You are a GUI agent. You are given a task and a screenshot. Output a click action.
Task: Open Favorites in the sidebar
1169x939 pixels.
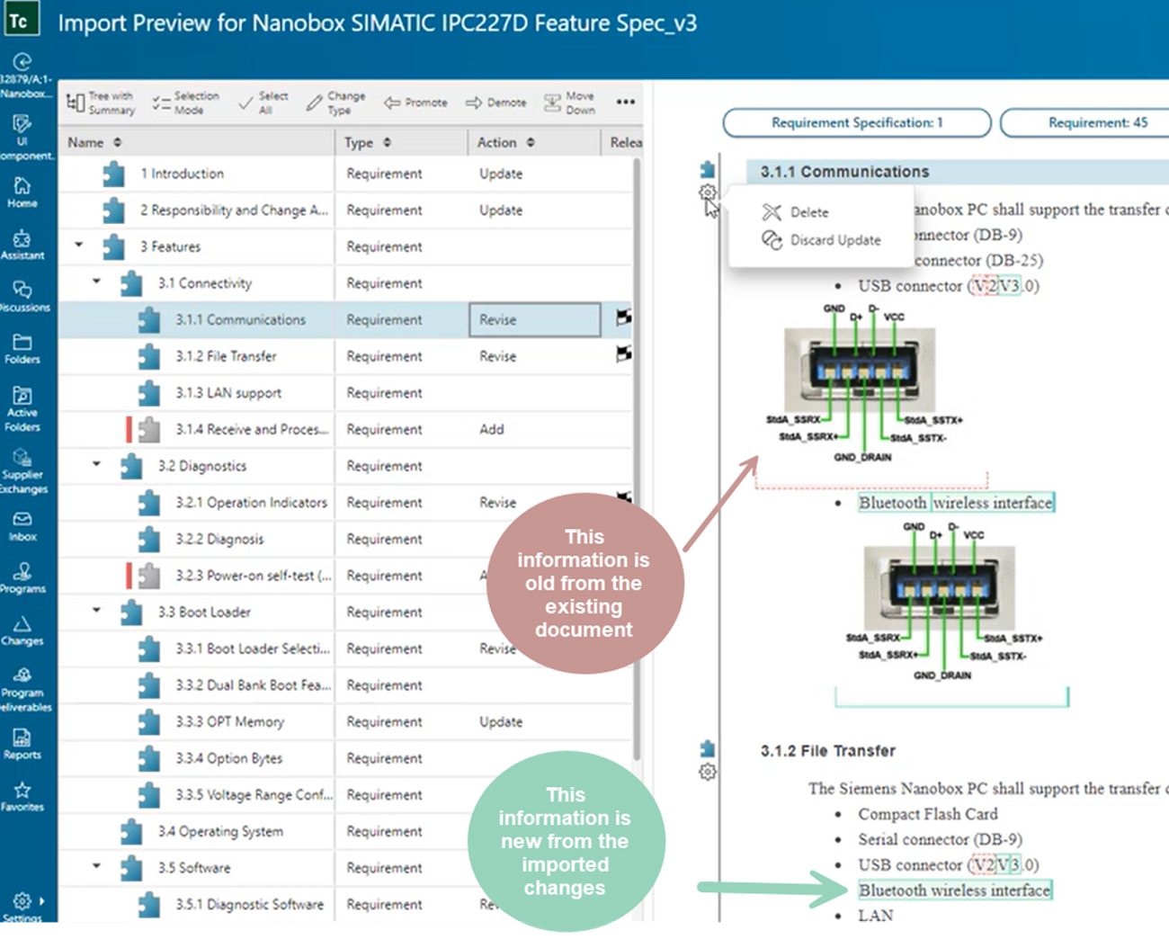click(22, 796)
